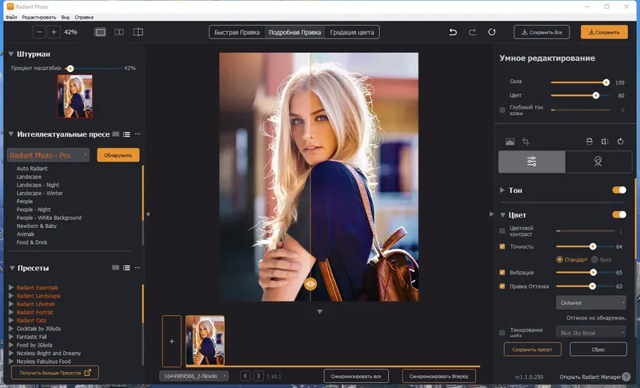This screenshot has height=388, width=640.
Task: Adjust the Сила slider handle
Action: (606, 82)
